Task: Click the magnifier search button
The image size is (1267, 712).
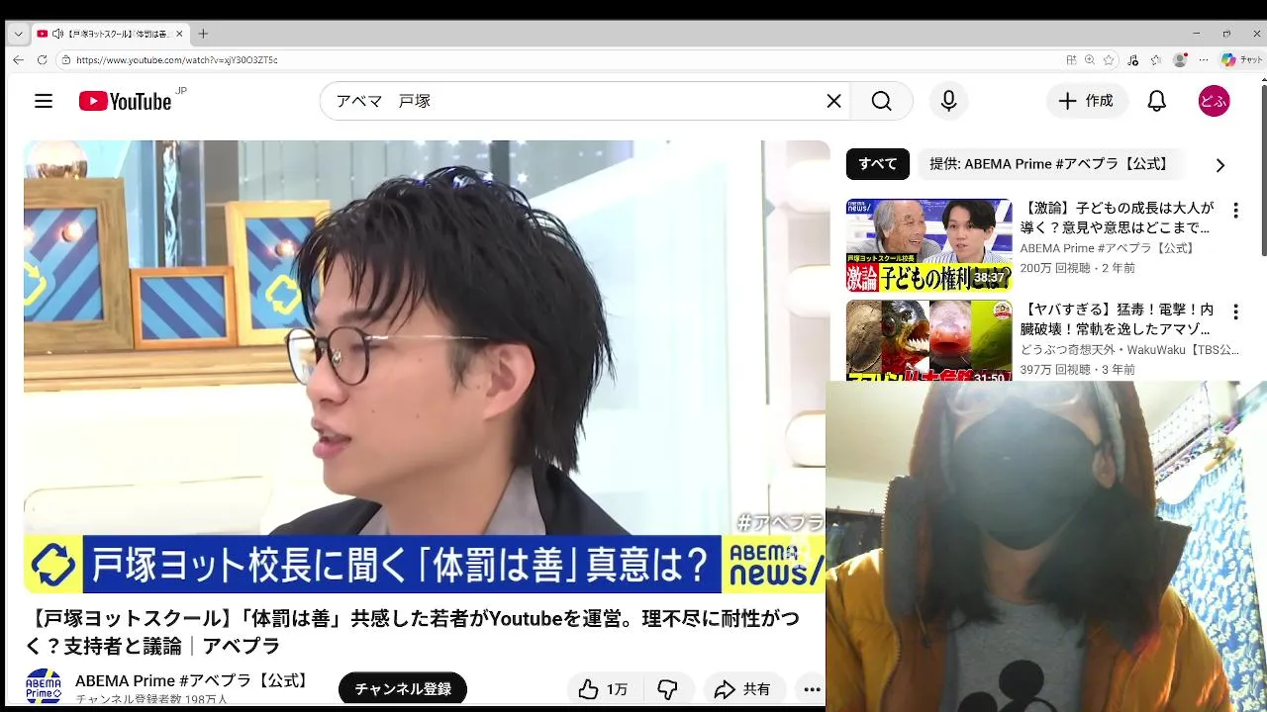Action: point(881,101)
